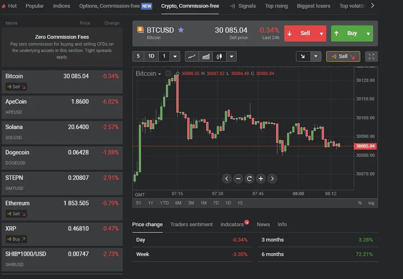Zoom out chart with minus
Image resolution: width=403 pixels, height=279 pixels.
[x=238, y=179]
